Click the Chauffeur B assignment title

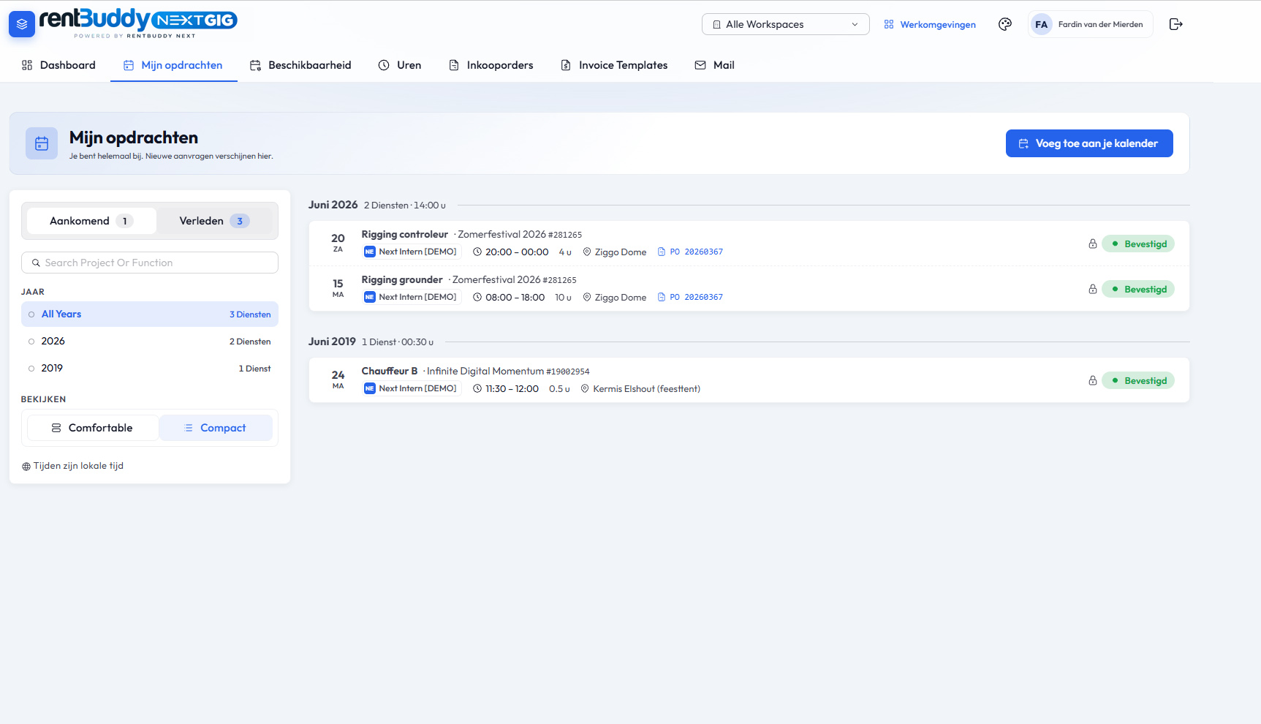pyautogui.click(x=390, y=371)
